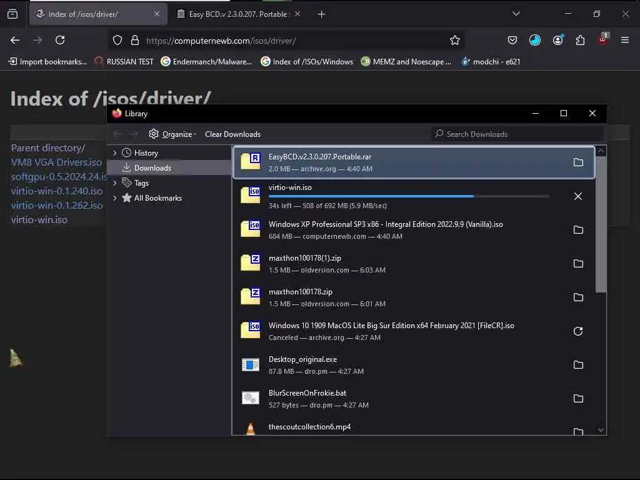
Task: Open folder for EasyBCD.v2.3.0.207.Portable.rar download
Action: (x=578, y=162)
